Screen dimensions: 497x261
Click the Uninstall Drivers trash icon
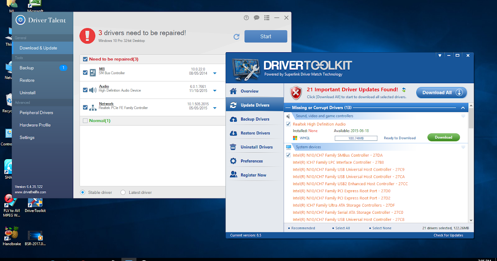233,147
